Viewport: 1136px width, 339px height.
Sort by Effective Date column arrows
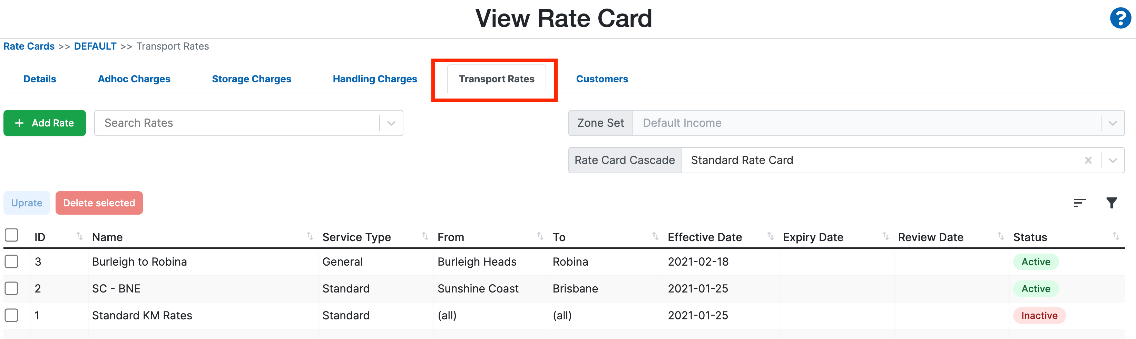(770, 236)
